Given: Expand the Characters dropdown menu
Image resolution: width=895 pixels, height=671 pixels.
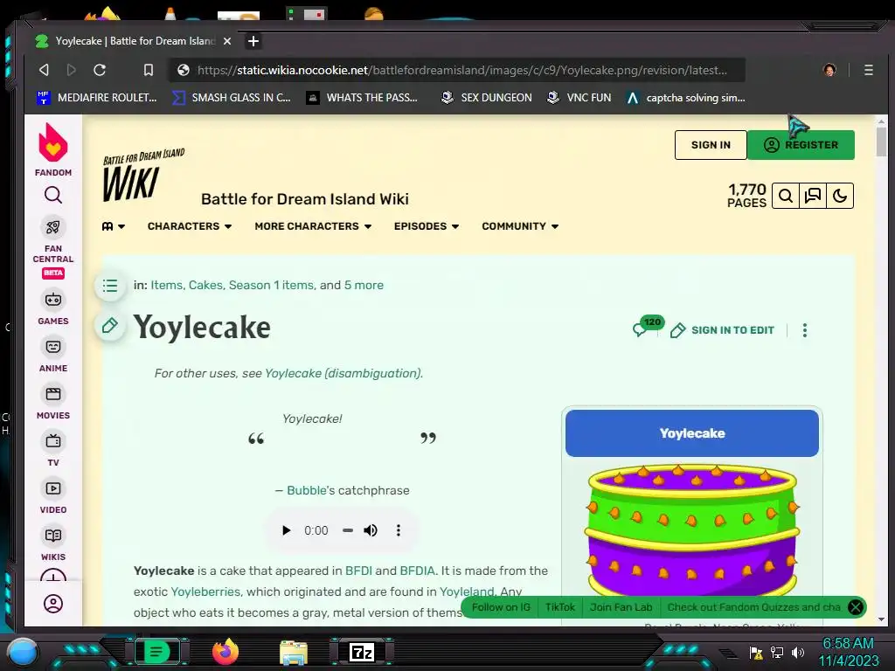Looking at the screenshot, I should [190, 226].
